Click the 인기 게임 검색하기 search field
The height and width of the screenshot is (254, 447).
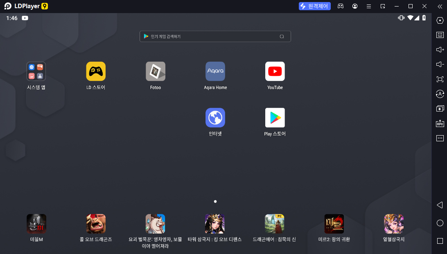click(215, 36)
